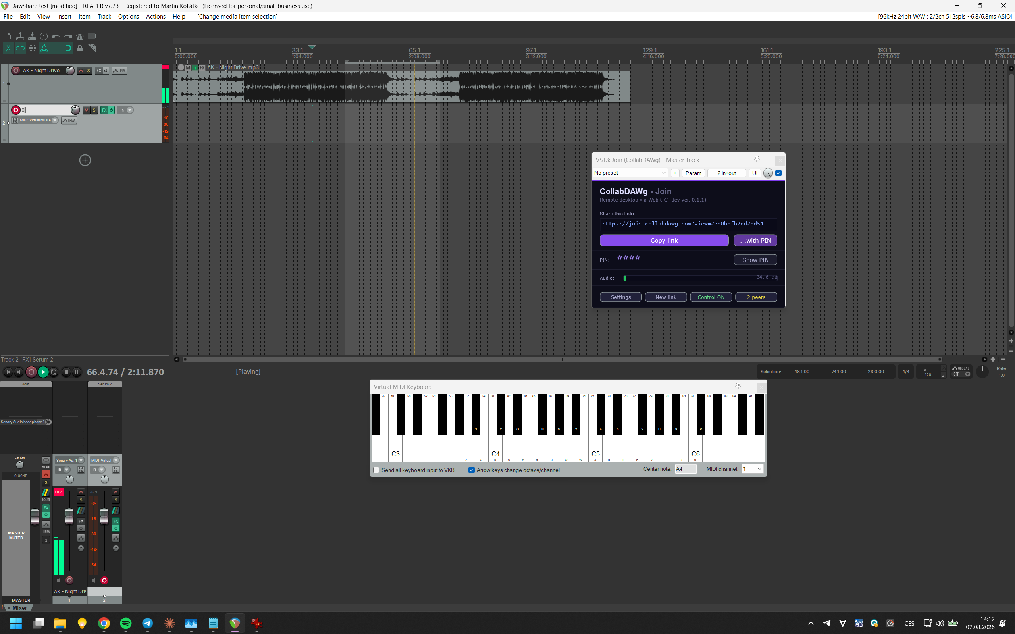
Task: Click AK - Night Drive mixer volume fader
Action: 69,516
